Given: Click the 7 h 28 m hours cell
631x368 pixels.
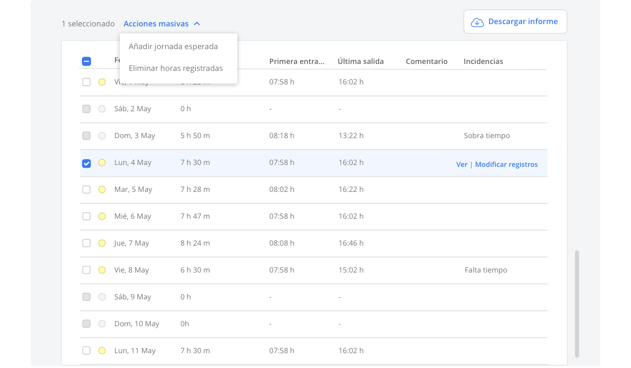Looking at the screenshot, I should point(195,190).
